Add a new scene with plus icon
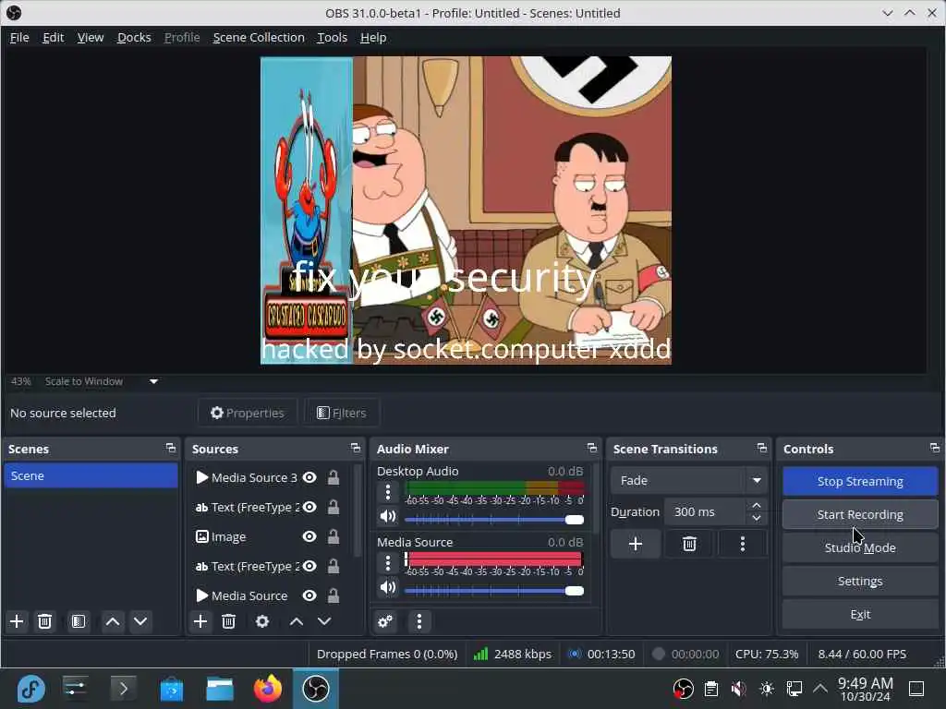The height and width of the screenshot is (709, 946). tap(17, 621)
